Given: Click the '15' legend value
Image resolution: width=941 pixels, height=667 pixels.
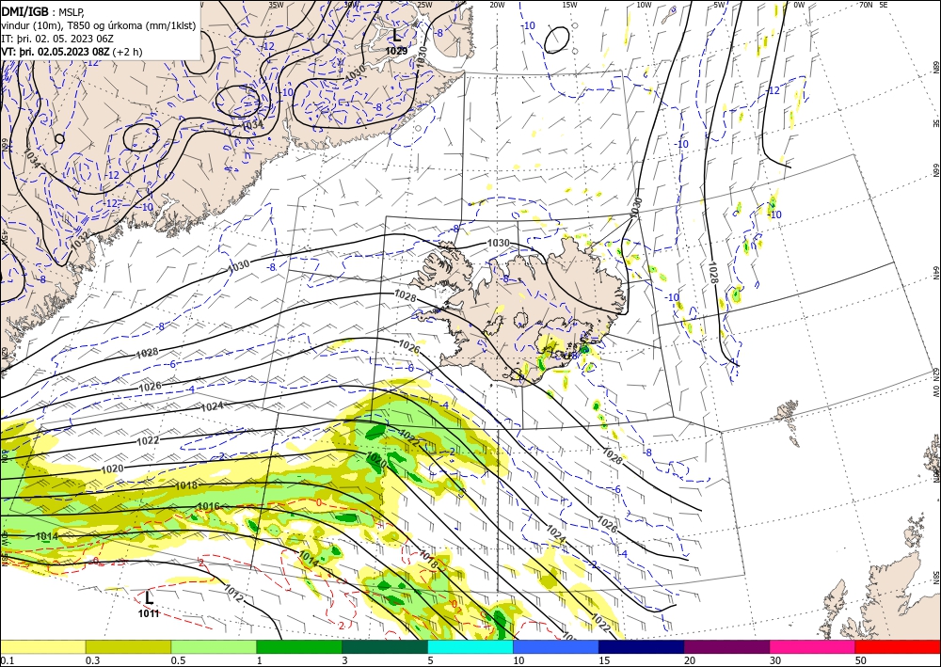Looking at the screenshot, I should coord(604,660).
